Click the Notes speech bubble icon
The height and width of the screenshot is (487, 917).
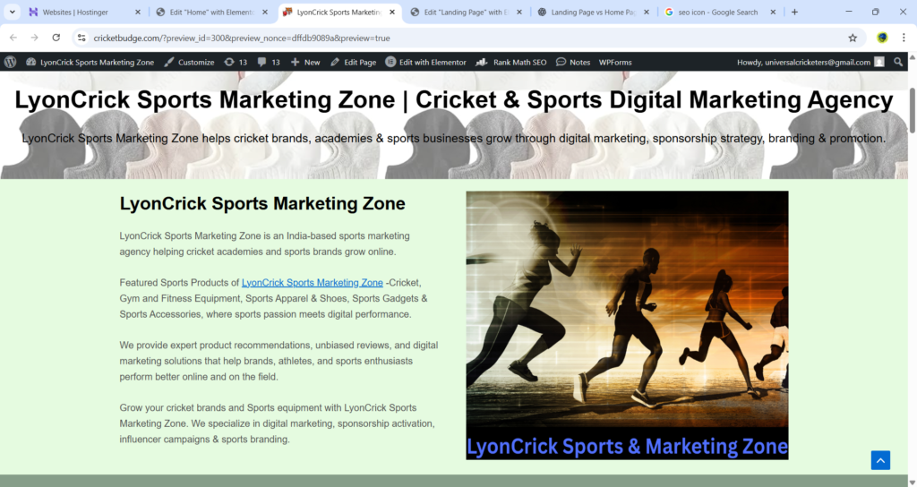click(x=561, y=62)
